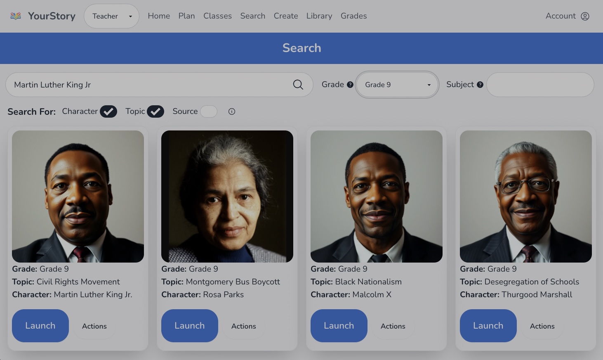Click the magnifying glass search icon
The height and width of the screenshot is (360, 603).
pyautogui.click(x=298, y=85)
